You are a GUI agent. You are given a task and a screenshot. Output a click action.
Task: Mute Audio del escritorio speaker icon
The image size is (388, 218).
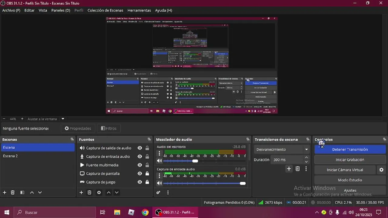click(x=159, y=161)
